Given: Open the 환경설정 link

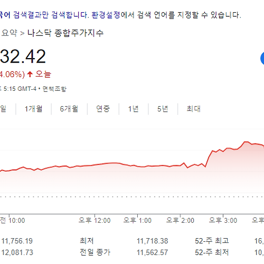Looking at the screenshot, I should pos(106,15).
